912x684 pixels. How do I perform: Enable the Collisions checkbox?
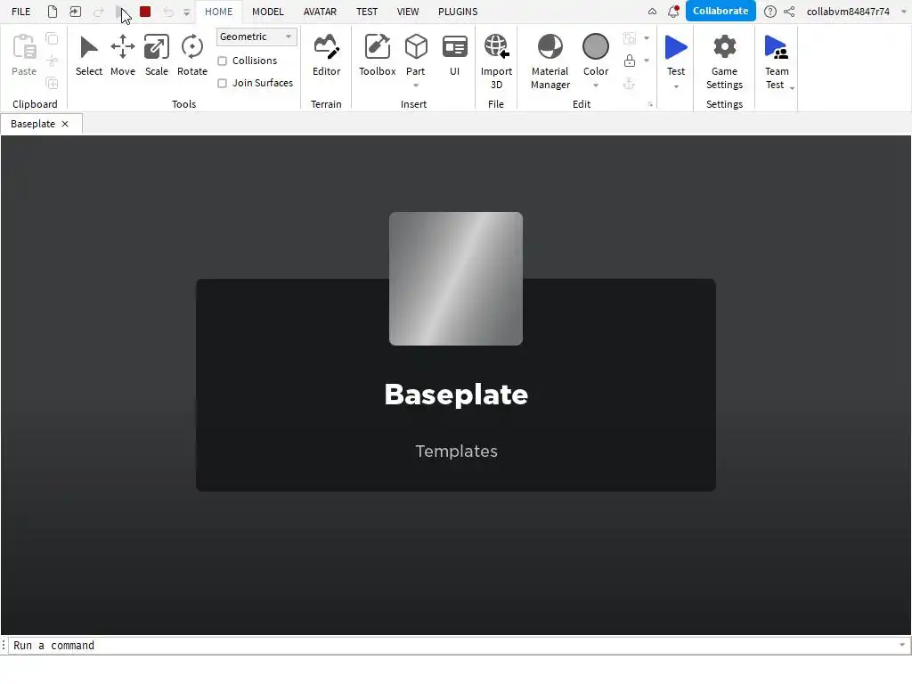pyautogui.click(x=222, y=61)
